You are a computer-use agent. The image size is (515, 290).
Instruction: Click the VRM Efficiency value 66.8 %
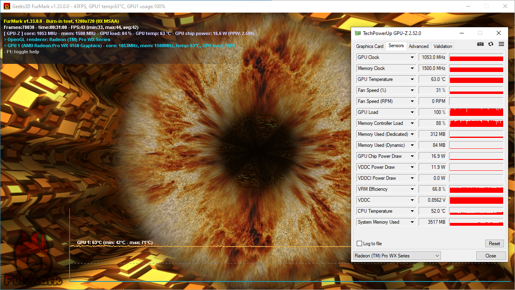coord(433,189)
